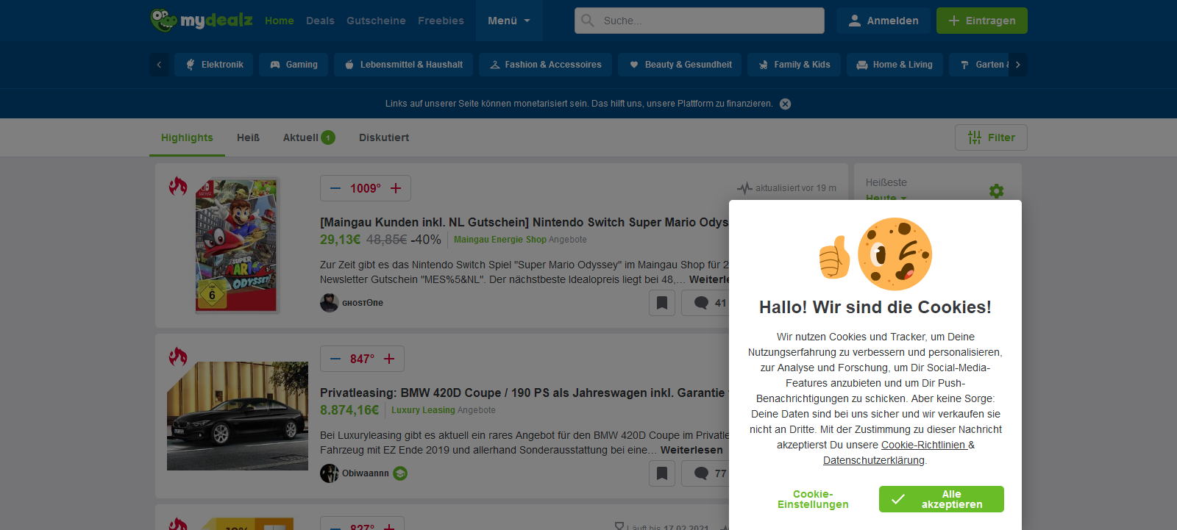Click Alle akzeptieren button
1177x530 pixels.
pos(942,499)
